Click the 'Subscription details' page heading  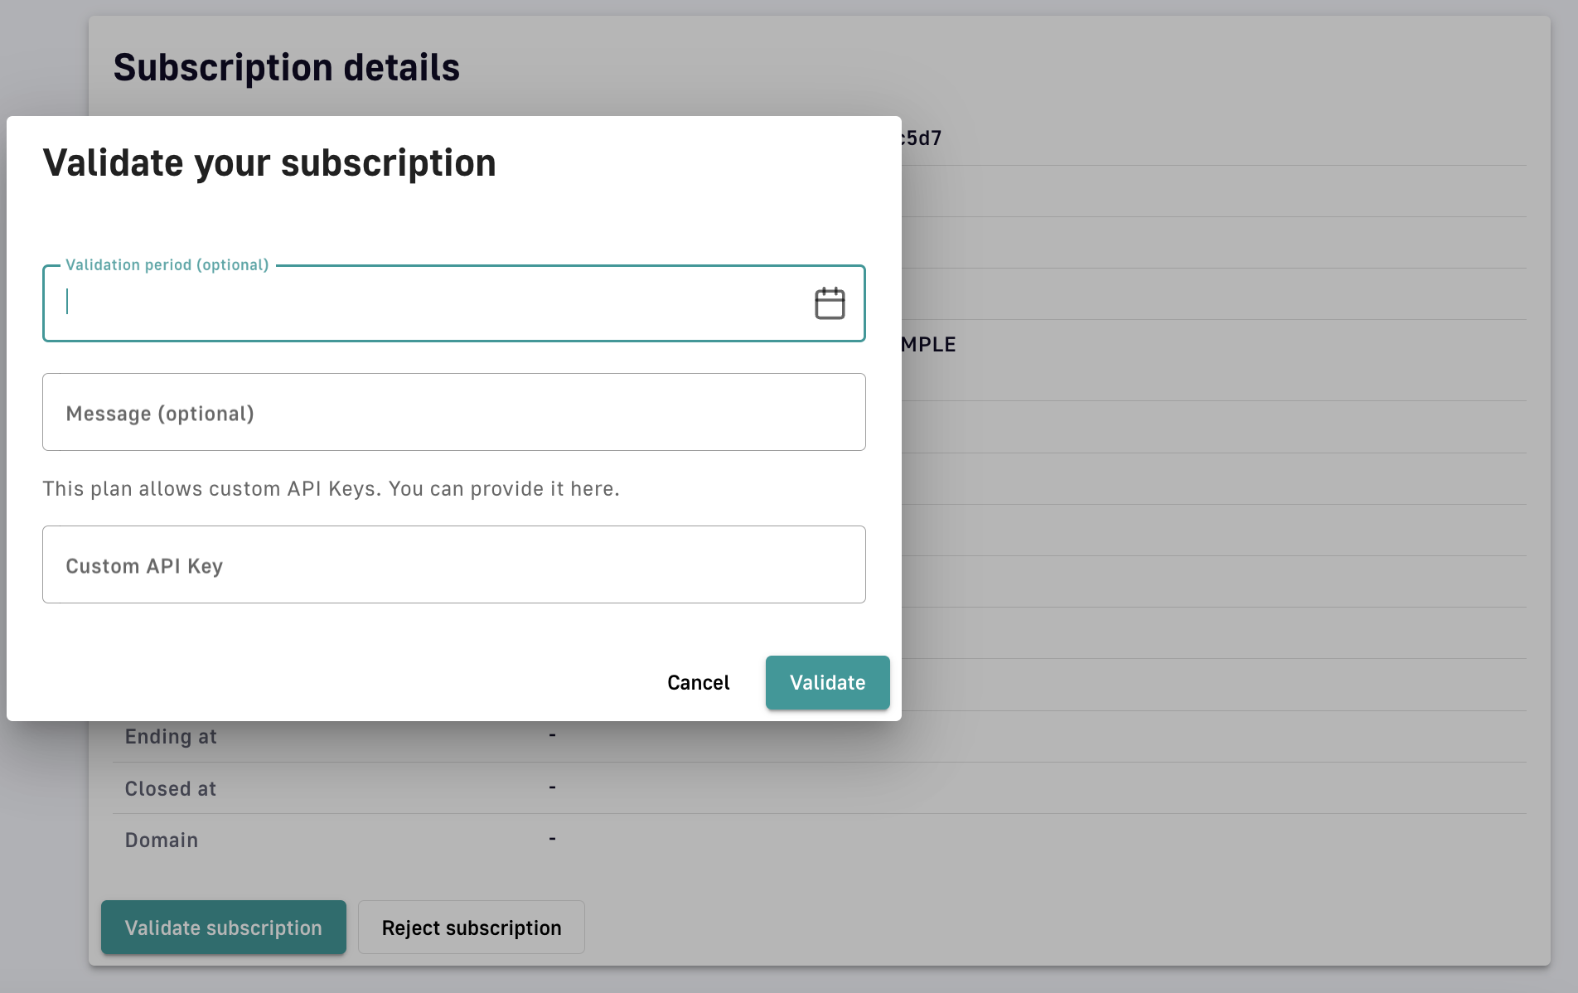coord(286,68)
